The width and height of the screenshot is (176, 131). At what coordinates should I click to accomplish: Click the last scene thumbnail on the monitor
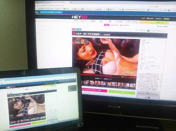coord(132,85)
